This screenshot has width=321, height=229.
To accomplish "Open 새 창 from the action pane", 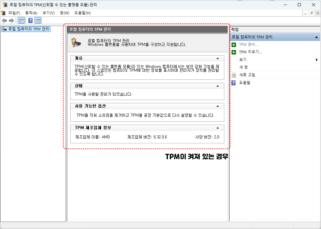I will point(244,67).
